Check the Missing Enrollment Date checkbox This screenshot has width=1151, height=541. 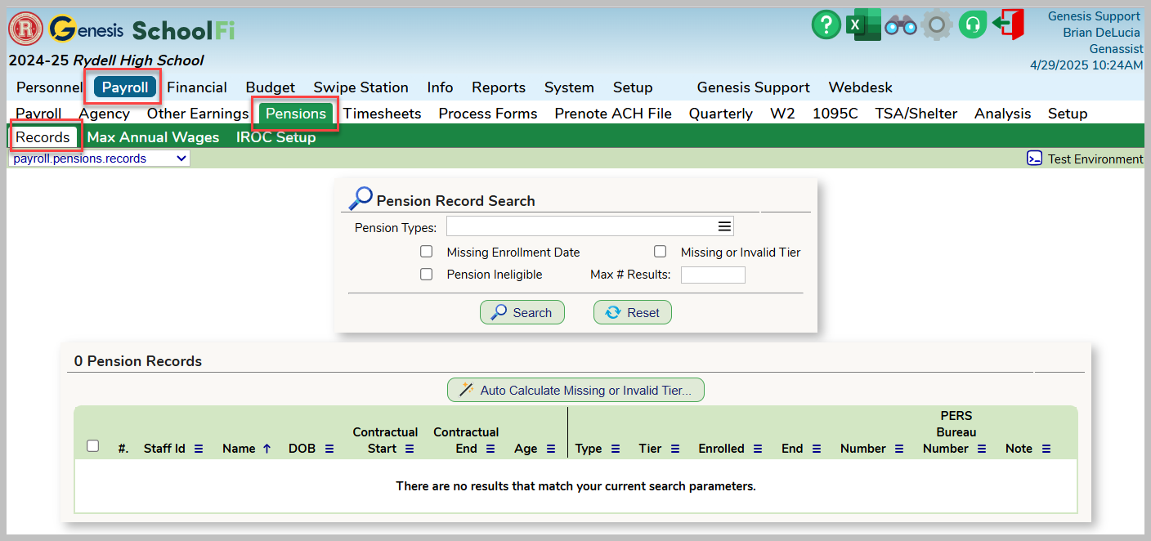pyautogui.click(x=426, y=252)
